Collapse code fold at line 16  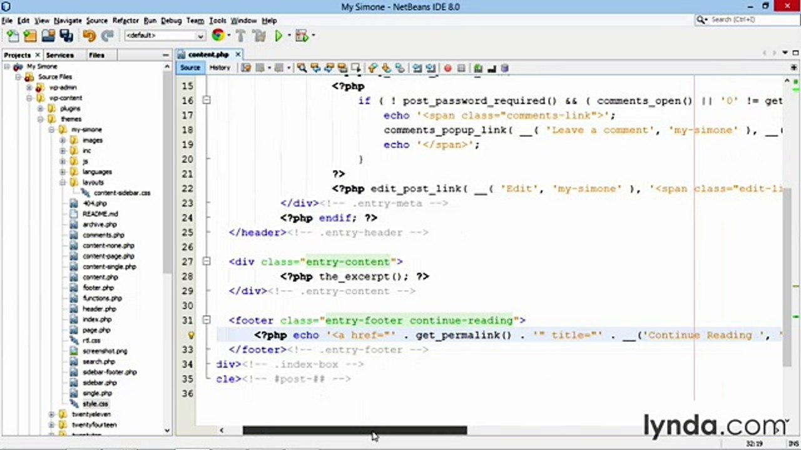pyautogui.click(x=207, y=100)
